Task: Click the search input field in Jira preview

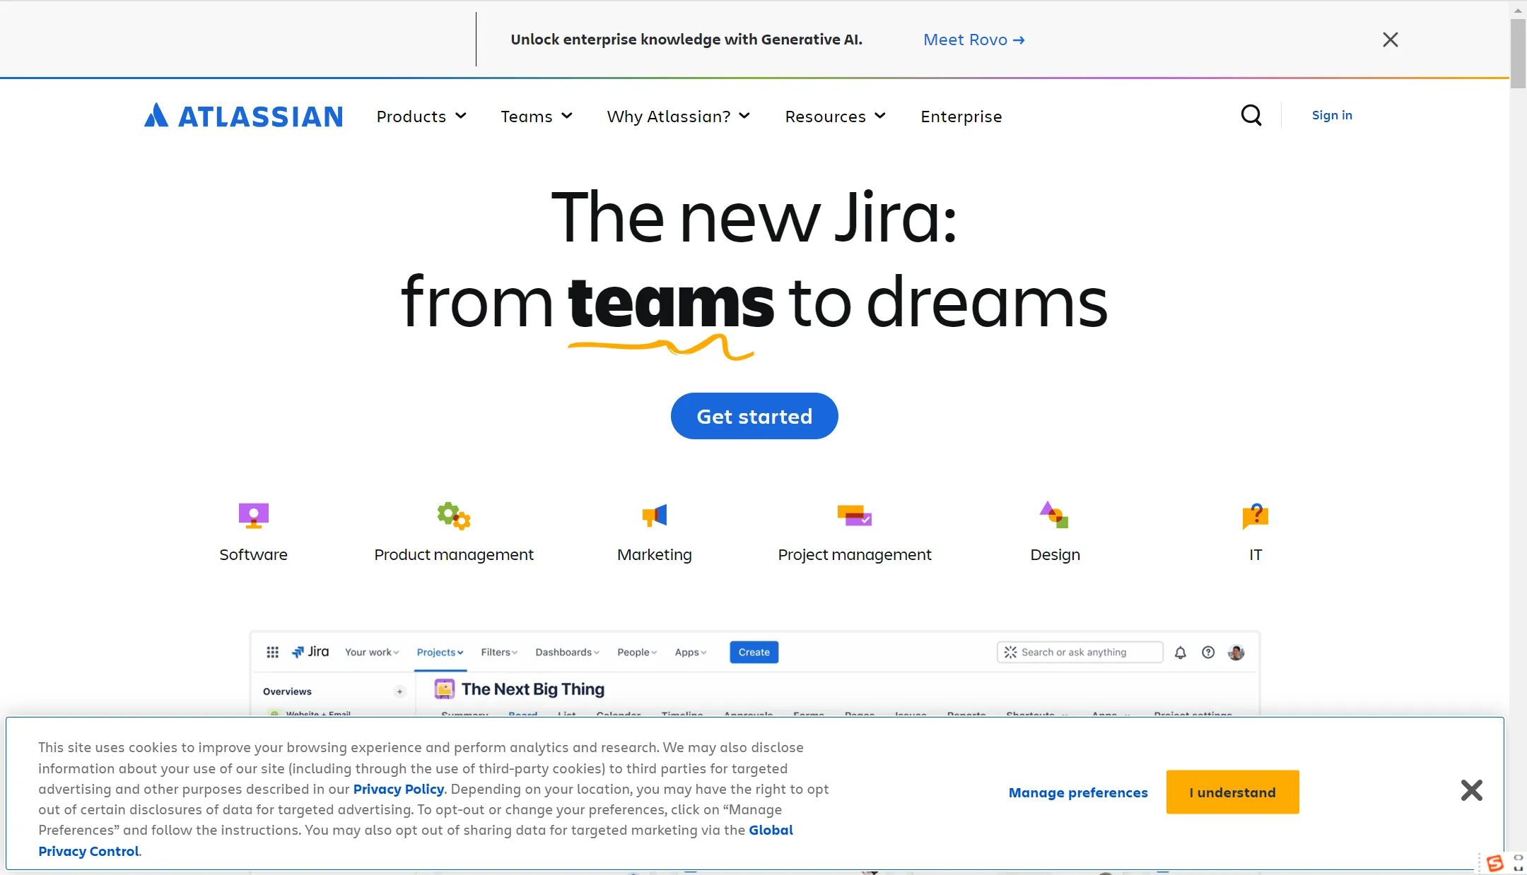Action: pos(1082,652)
